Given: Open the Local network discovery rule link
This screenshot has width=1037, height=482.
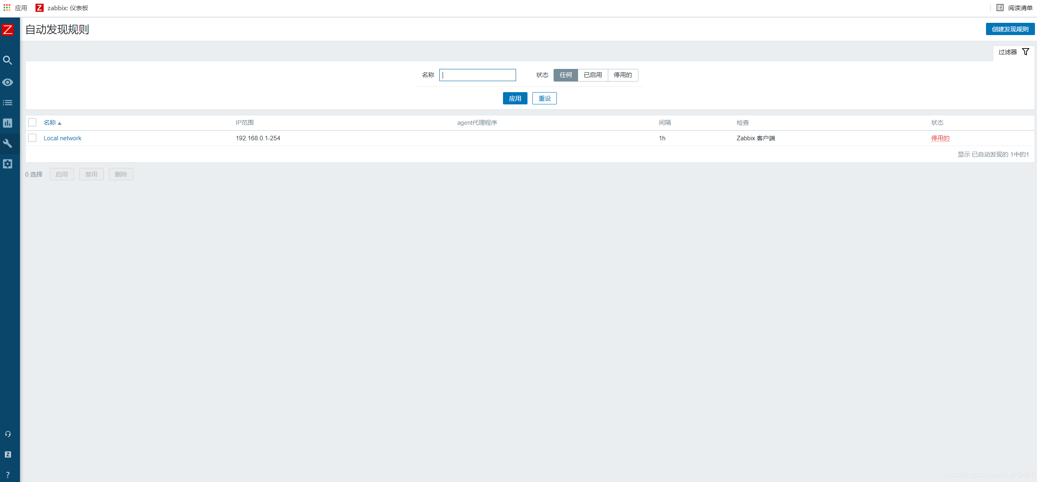Looking at the screenshot, I should pos(62,138).
